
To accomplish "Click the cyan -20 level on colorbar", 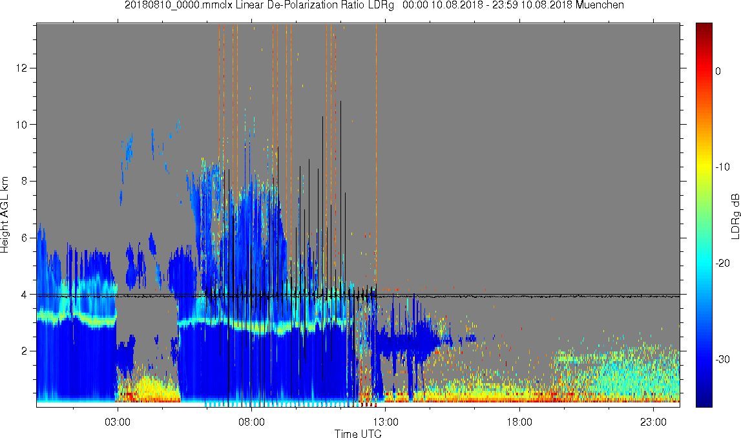I will point(704,263).
